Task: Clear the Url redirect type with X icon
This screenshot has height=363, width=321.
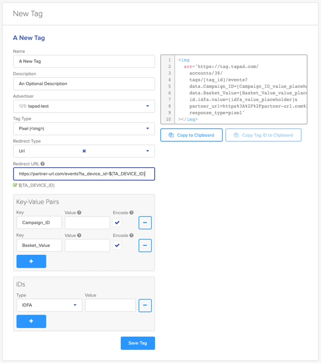Action: (84, 151)
